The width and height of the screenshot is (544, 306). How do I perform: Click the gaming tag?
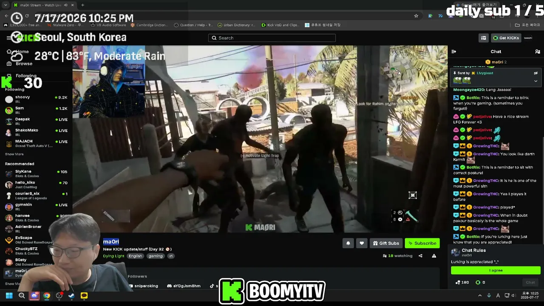156,256
